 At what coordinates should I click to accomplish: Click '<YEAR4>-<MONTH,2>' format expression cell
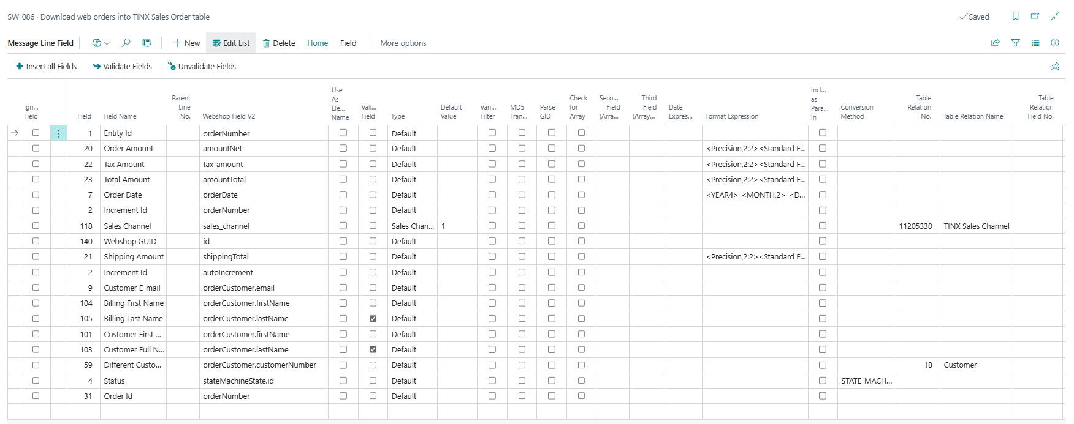coord(755,195)
